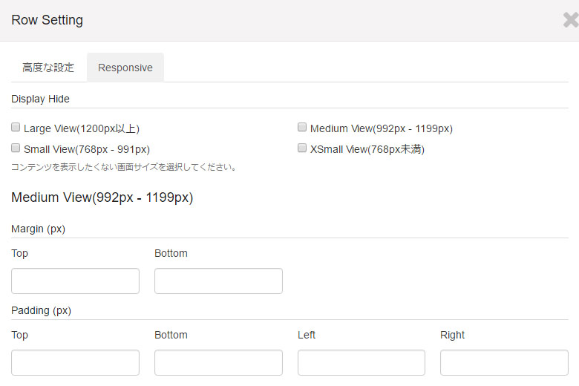Click the Padding (px) section label
Viewport: 579px width, 386px height.
pos(41,310)
